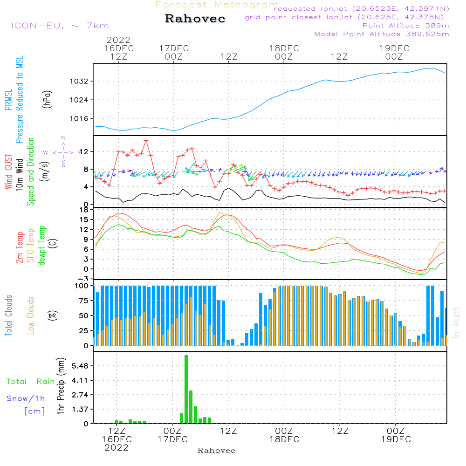Click the 'Low Clouds' orange label
Image resolution: width=466 pixels, height=466 pixels.
[31, 315]
